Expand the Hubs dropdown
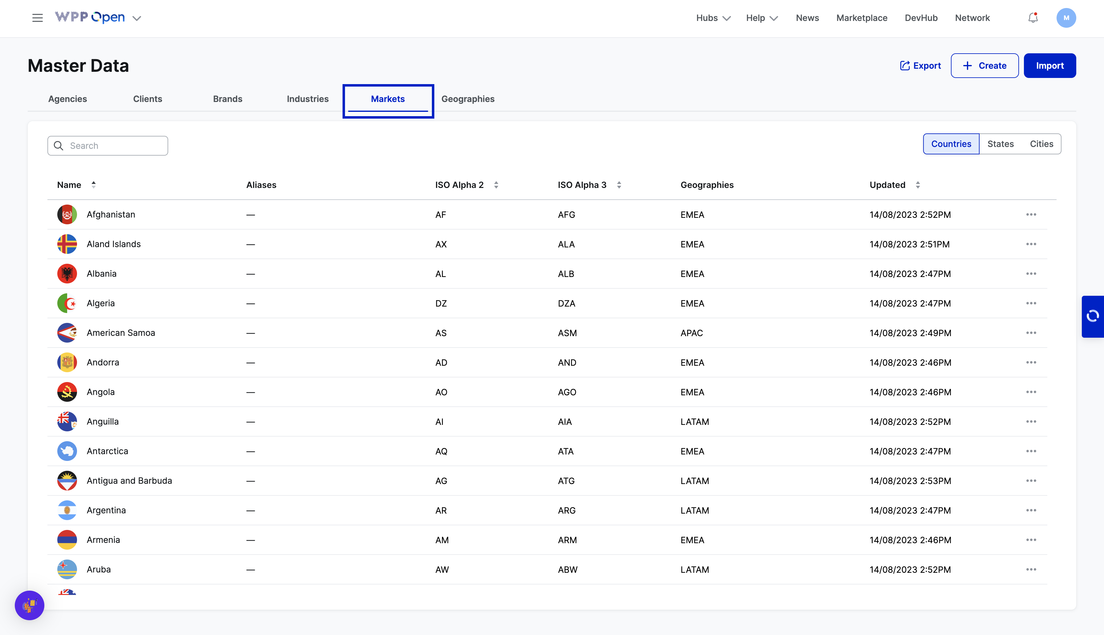1104x635 pixels. pyautogui.click(x=713, y=18)
